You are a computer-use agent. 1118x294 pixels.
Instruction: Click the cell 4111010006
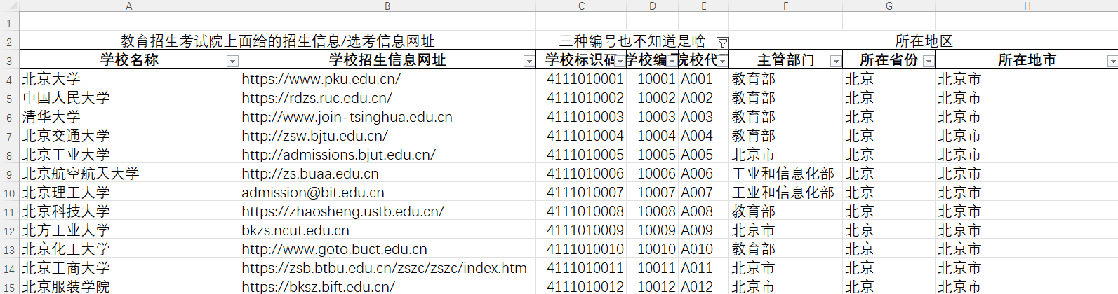coord(581,174)
